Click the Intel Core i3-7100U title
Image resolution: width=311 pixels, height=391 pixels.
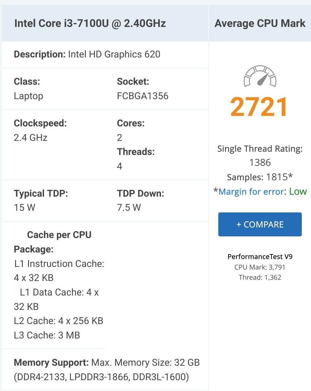click(90, 23)
